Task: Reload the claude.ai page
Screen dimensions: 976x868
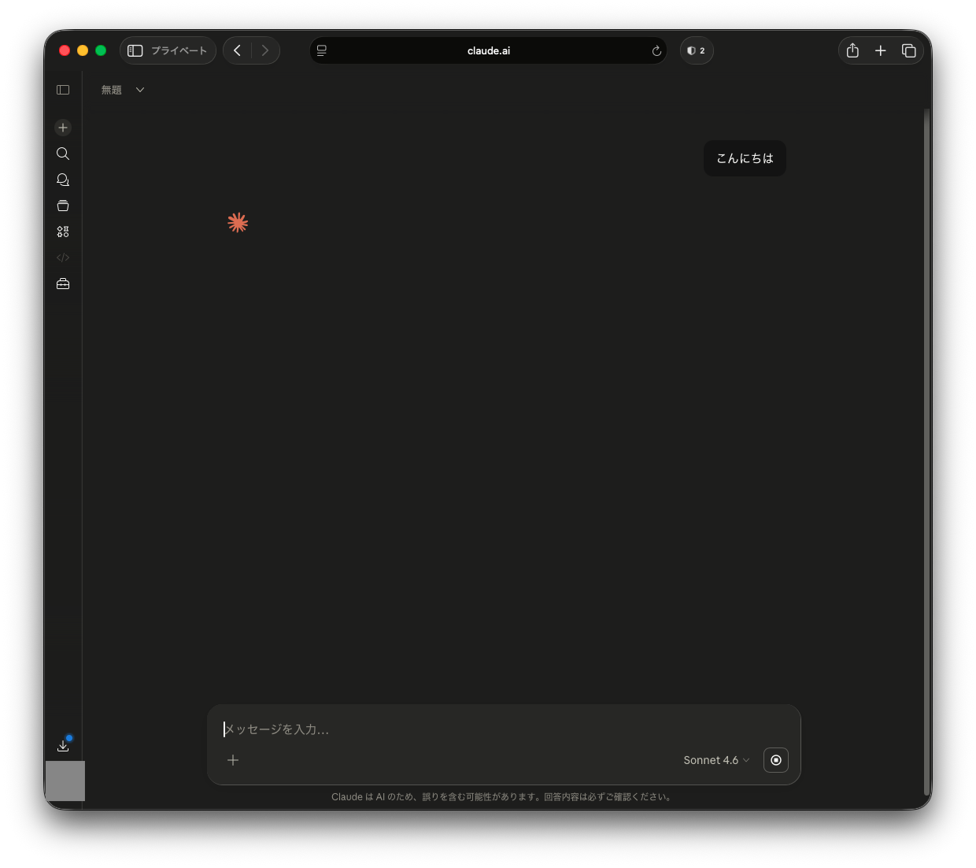Action: (656, 51)
